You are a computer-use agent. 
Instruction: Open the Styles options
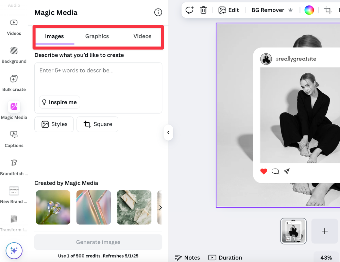pyautogui.click(x=54, y=124)
